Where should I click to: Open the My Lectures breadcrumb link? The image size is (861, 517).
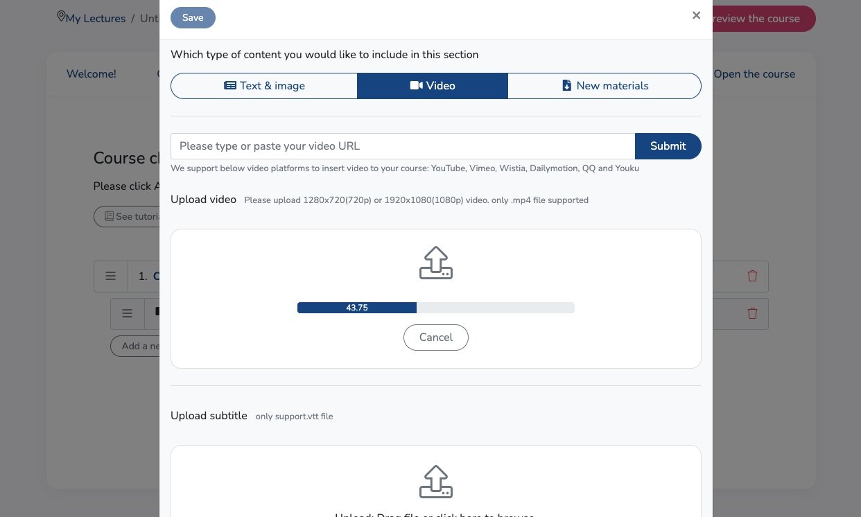pos(96,19)
